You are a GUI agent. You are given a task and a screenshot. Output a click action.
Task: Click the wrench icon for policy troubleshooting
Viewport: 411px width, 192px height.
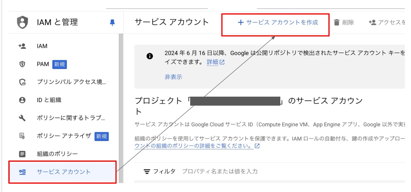[x=22, y=118]
